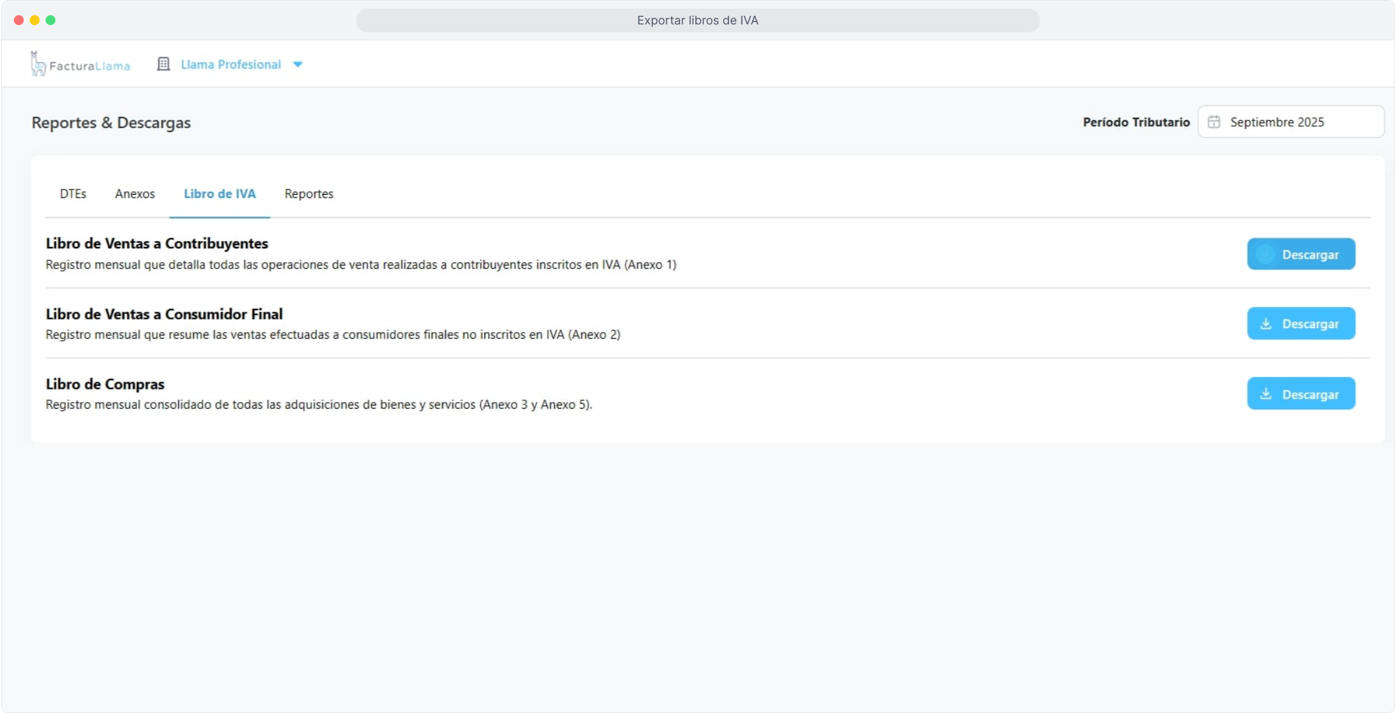Click the Exportar libros de IVA title bar
Image resolution: width=1396 pixels, height=713 pixels.
pyautogui.click(x=697, y=20)
